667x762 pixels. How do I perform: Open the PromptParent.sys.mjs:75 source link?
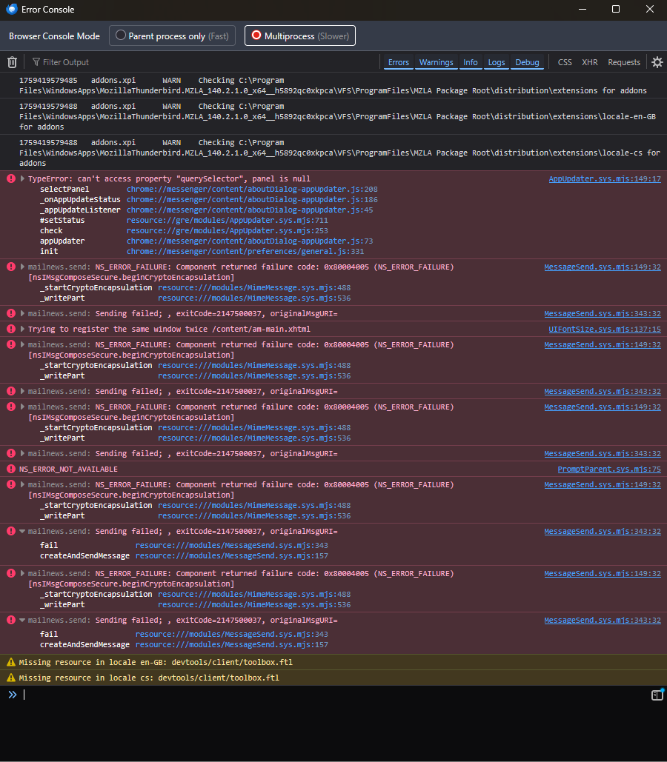point(608,469)
